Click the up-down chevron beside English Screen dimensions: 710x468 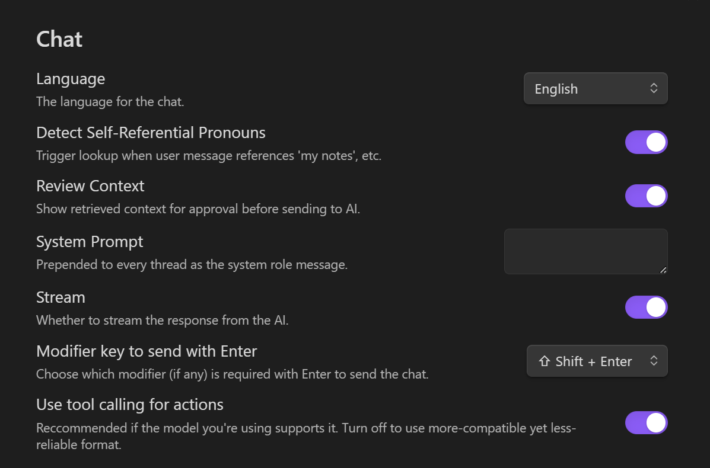coord(654,88)
